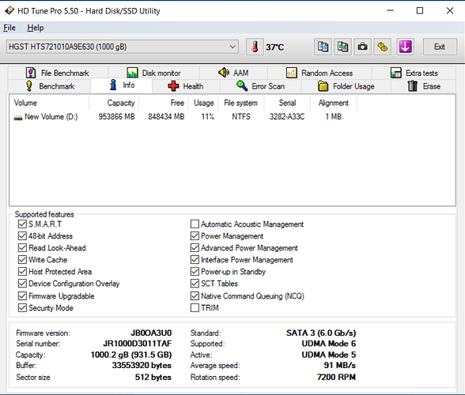Switch to the Erase tab
The height and width of the screenshot is (395, 465).
[x=424, y=86]
